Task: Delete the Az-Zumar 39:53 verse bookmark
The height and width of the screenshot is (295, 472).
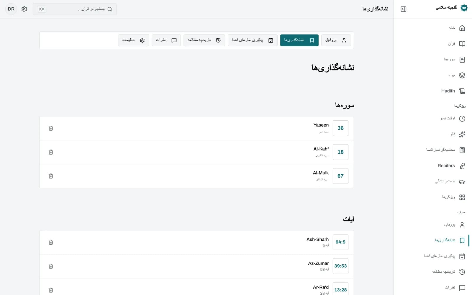Action: (x=51, y=266)
